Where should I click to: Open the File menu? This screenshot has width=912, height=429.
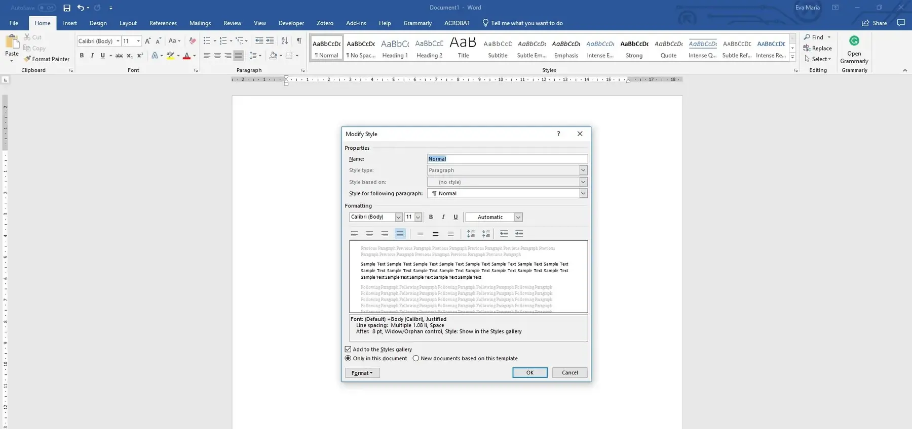click(x=14, y=23)
